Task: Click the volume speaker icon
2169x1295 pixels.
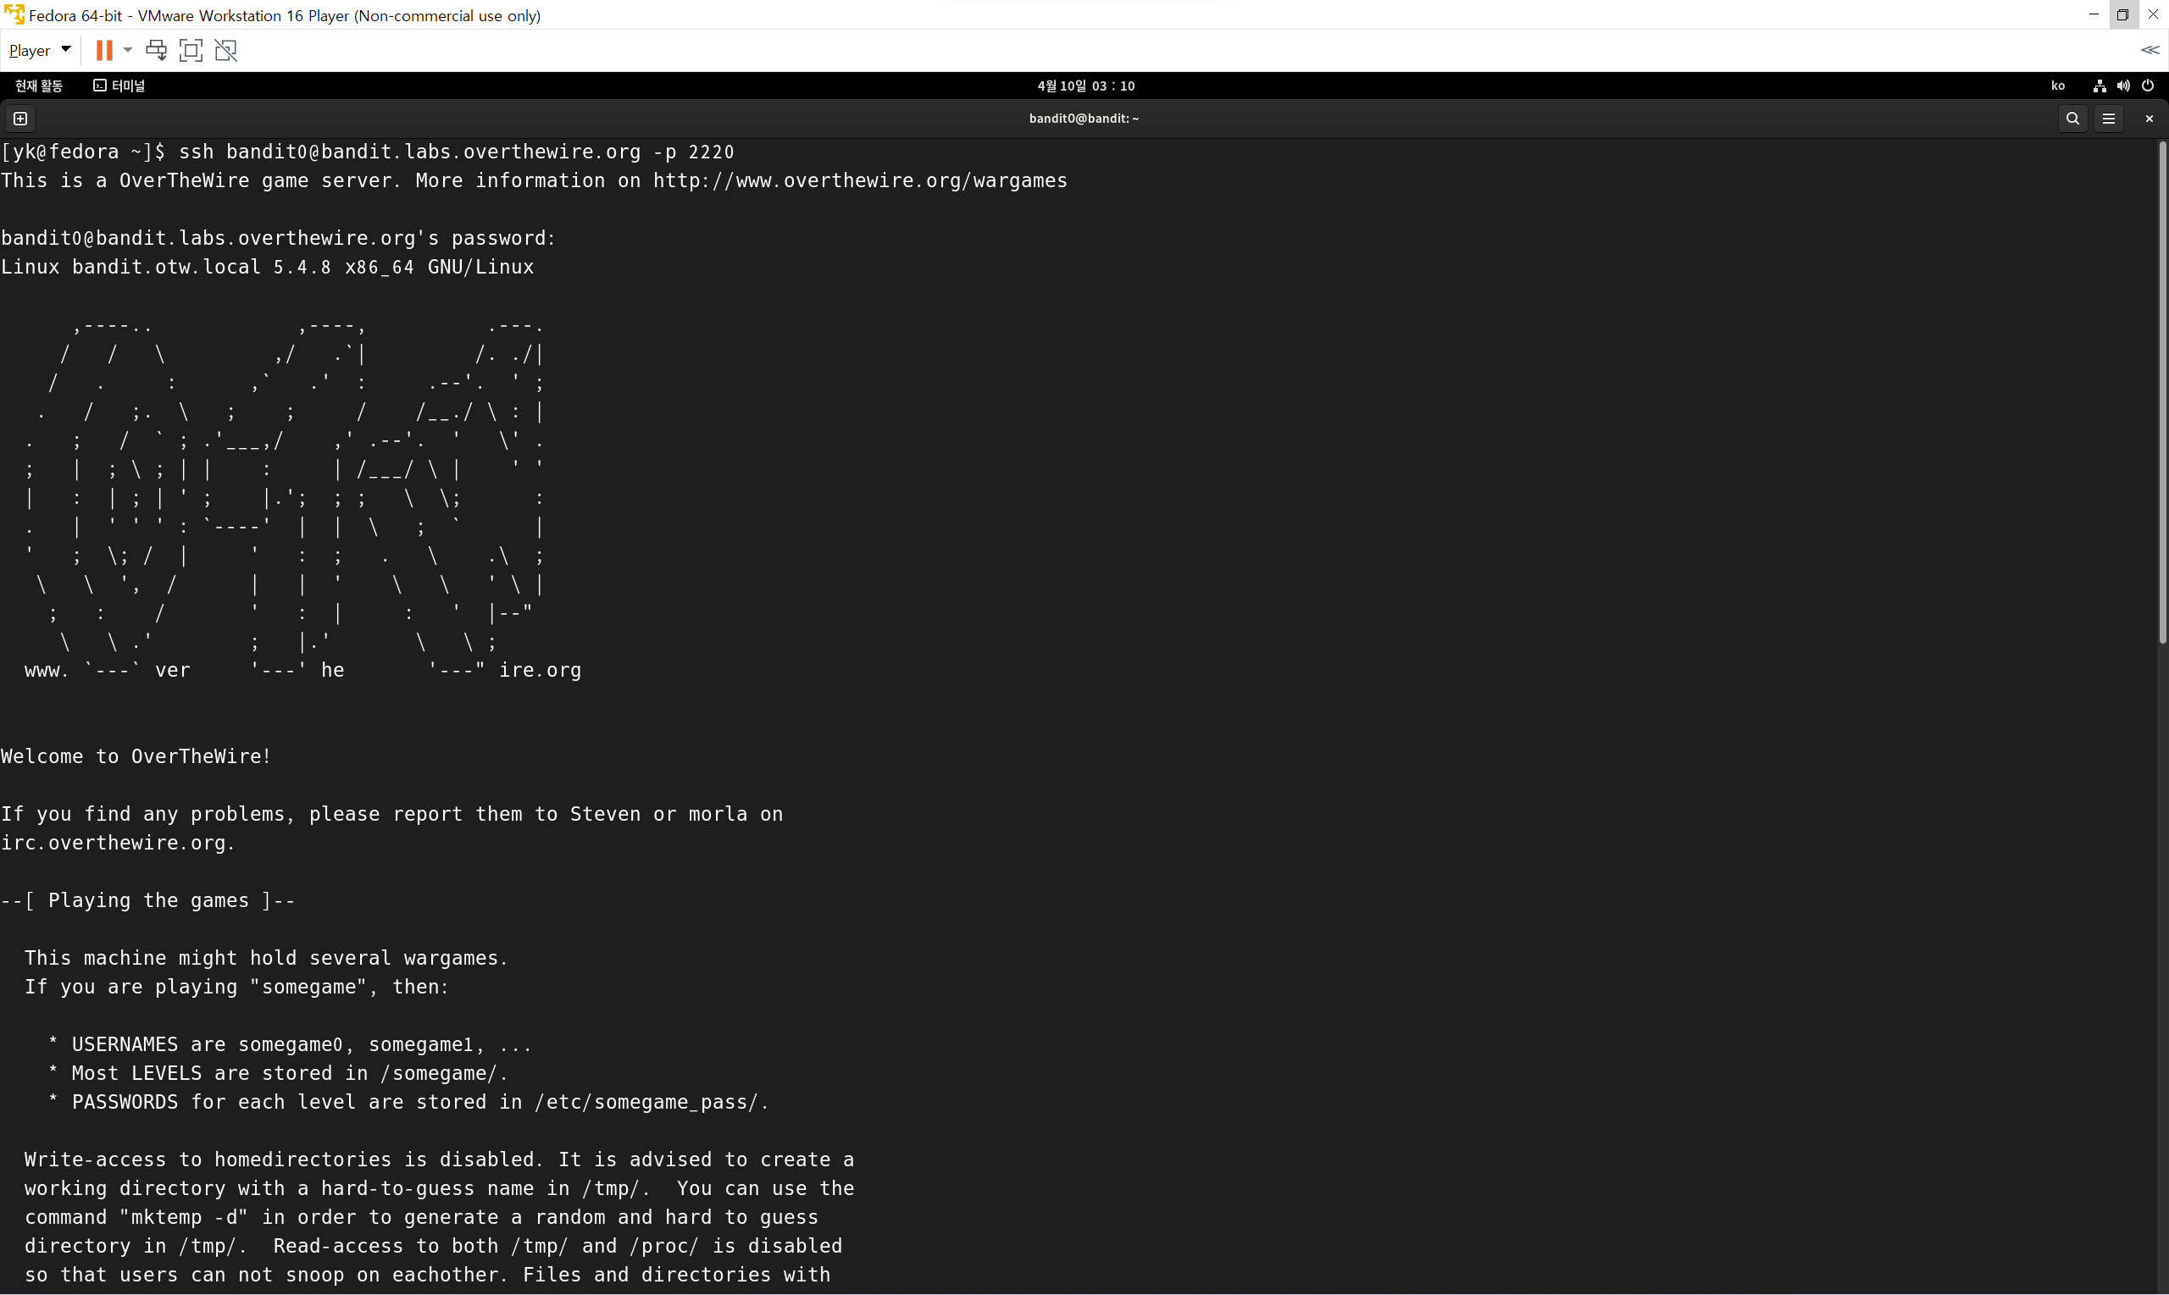Action: 2122,86
